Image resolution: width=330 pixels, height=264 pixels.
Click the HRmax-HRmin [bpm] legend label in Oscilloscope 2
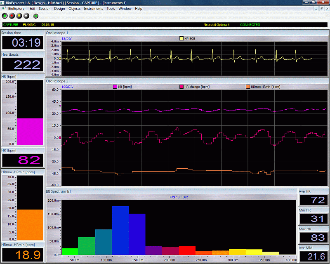click(266, 87)
